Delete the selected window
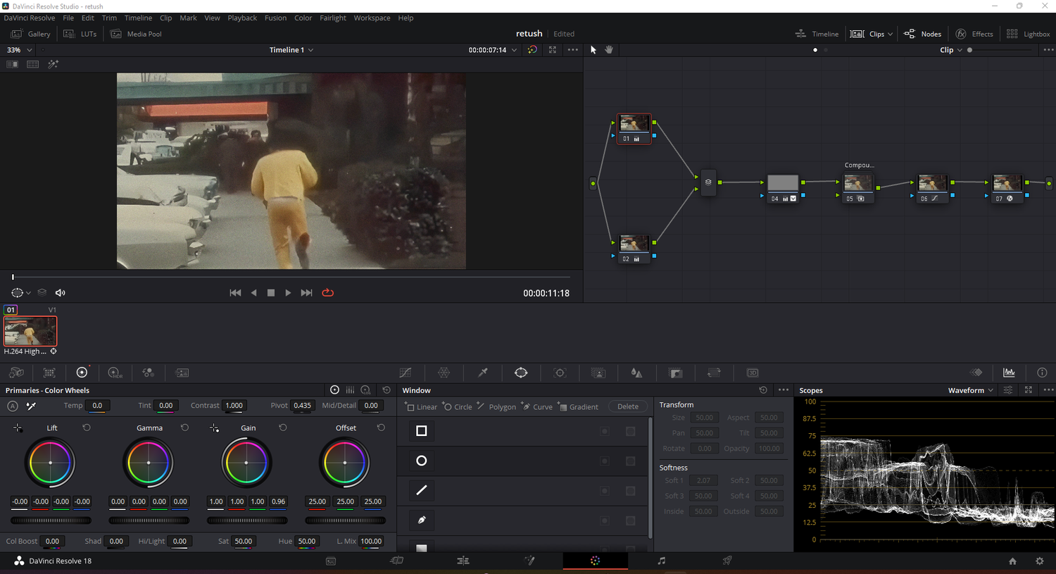Image resolution: width=1056 pixels, height=574 pixels. point(628,406)
